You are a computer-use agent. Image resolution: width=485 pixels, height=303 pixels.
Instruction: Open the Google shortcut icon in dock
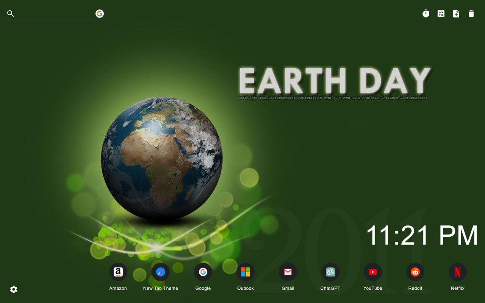coord(203,272)
